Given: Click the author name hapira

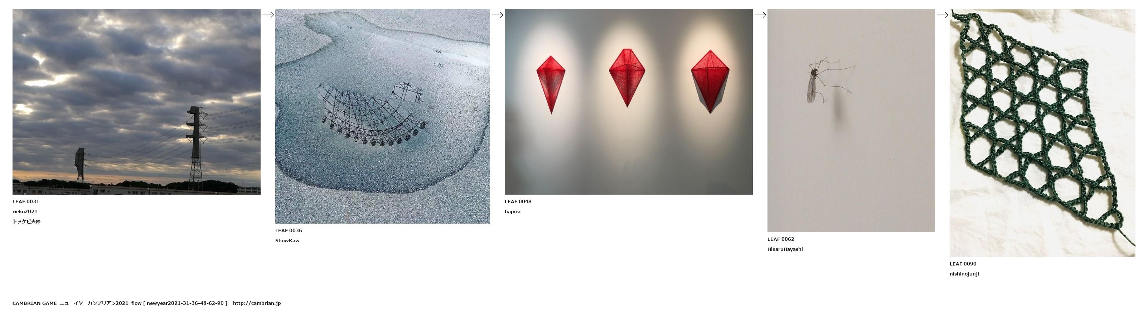Looking at the screenshot, I should point(513,212).
